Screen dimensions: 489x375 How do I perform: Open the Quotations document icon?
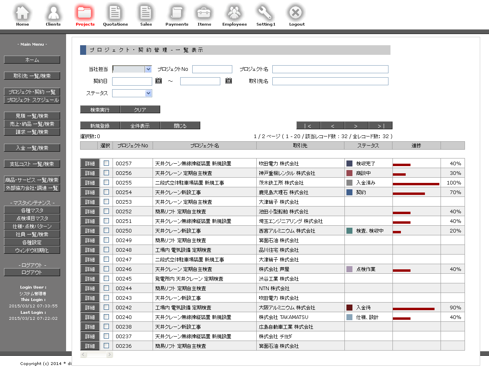(x=115, y=13)
